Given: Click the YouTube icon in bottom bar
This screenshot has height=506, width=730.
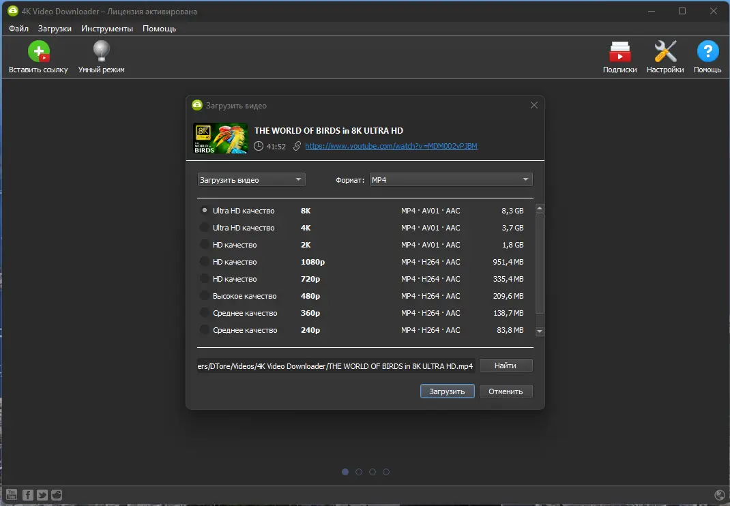Looking at the screenshot, I should click(x=12, y=494).
